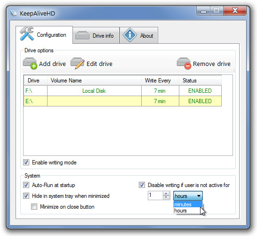This screenshot has width=257, height=236.
Task: Open the Drive info tab
Action: [x=96, y=35]
